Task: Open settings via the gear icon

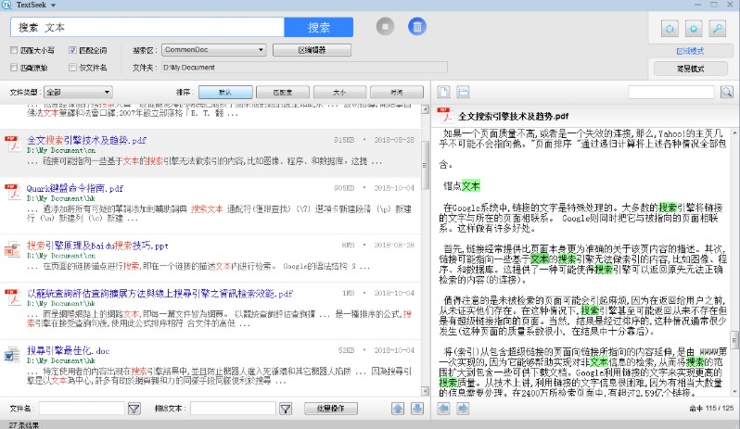Action: [695, 29]
